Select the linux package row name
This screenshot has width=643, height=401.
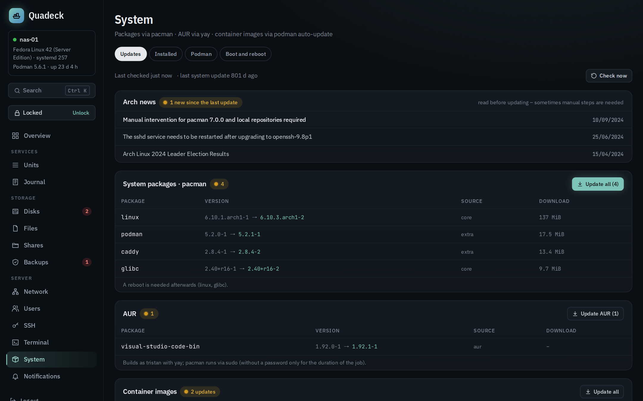click(x=130, y=217)
